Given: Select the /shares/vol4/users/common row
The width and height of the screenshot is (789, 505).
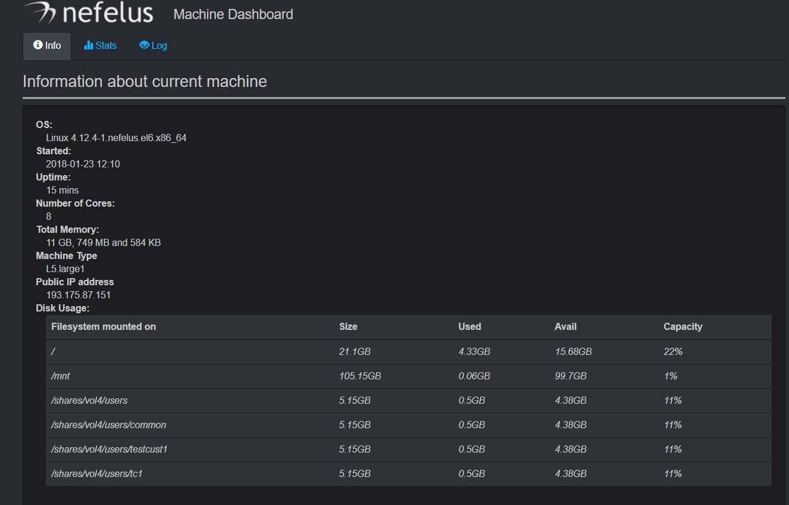Looking at the screenshot, I should point(109,425).
